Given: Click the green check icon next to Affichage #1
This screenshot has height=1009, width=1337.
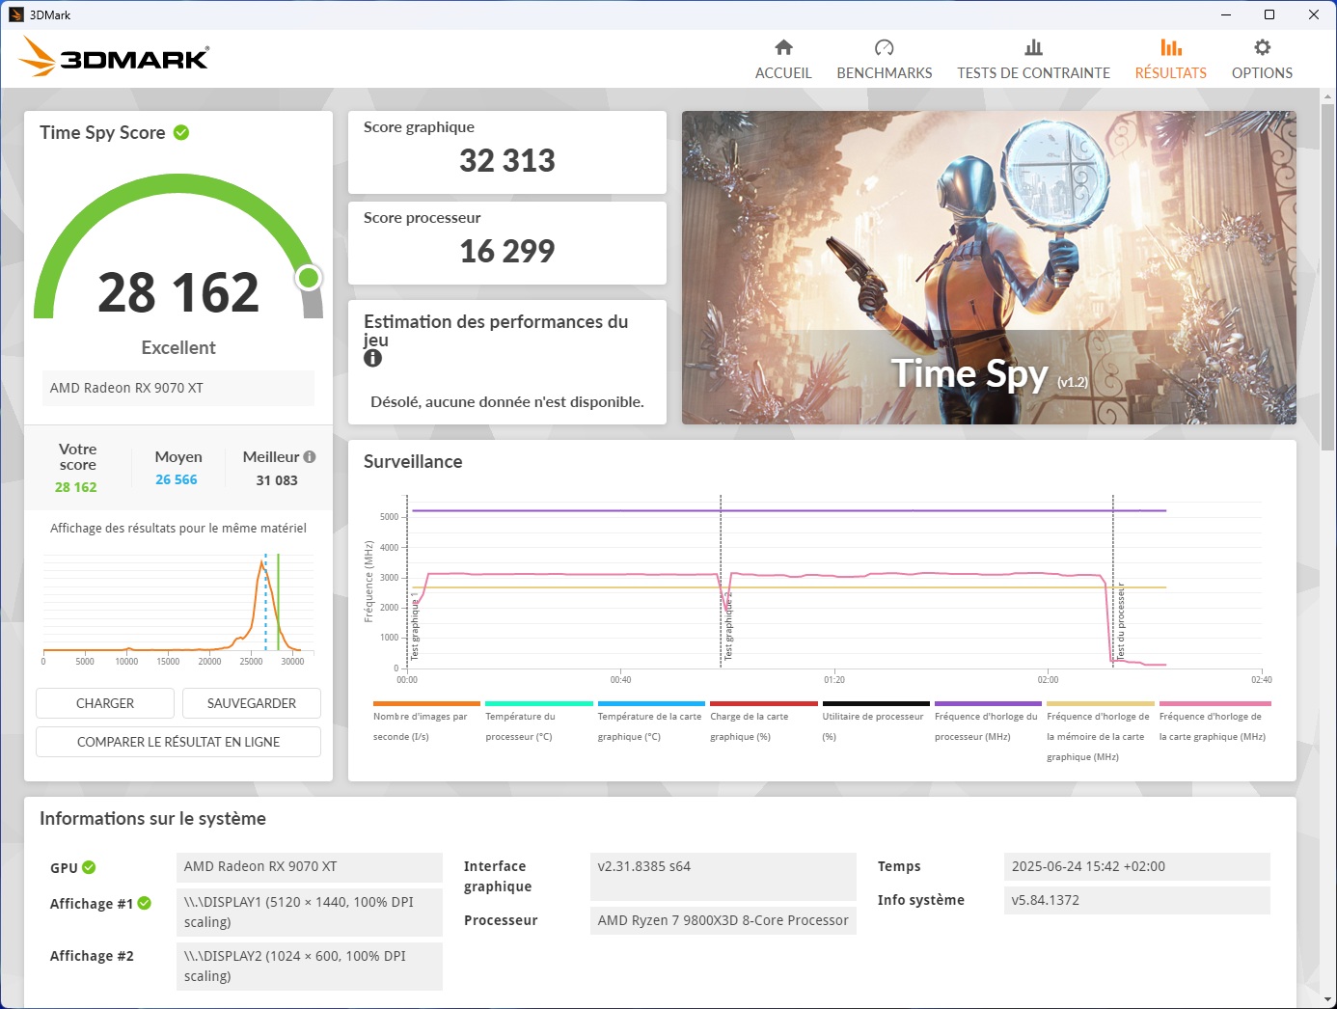Looking at the screenshot, I should tap(145, 903).
